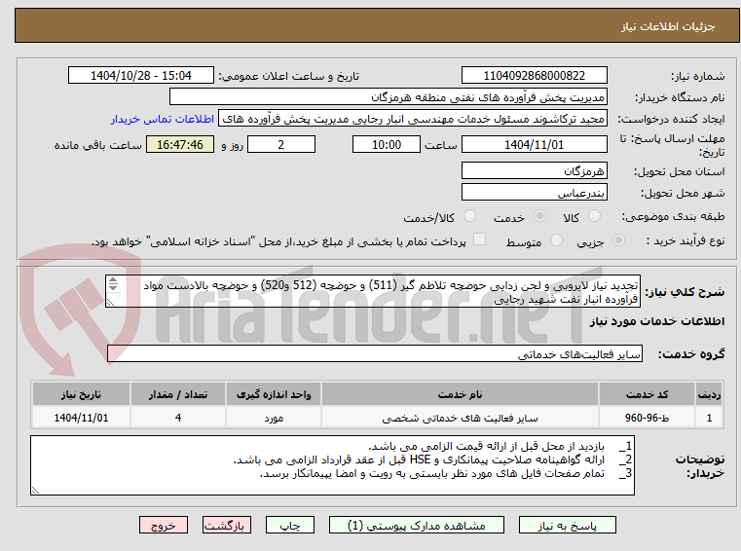The height and width of the screenshot is (551, 741).
Task: Click the scroll arrows of شرح کلی نیاز box
Action: tap(113, 284)
